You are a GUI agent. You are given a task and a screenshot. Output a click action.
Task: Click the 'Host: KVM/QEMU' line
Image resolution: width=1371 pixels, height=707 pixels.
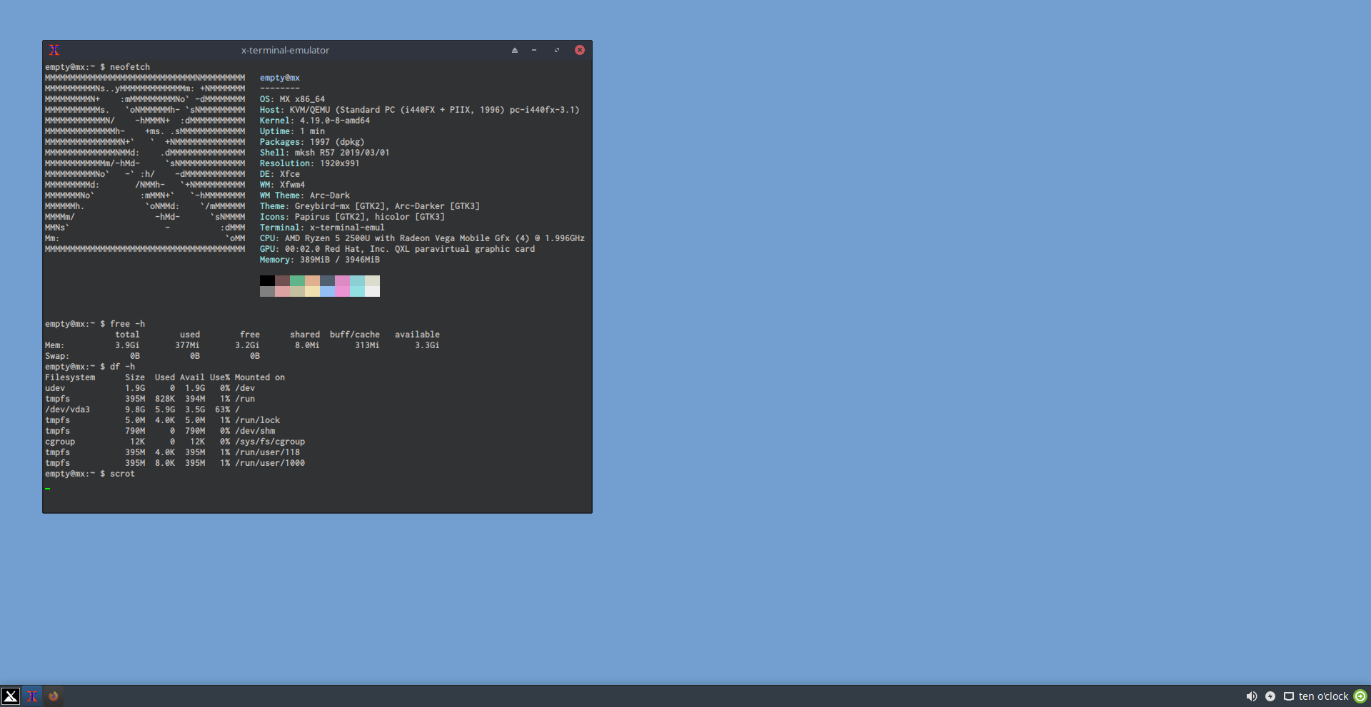coord(419,110)
